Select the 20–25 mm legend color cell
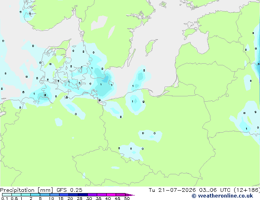The image size is (260, 200). click(x=73, y=195)
